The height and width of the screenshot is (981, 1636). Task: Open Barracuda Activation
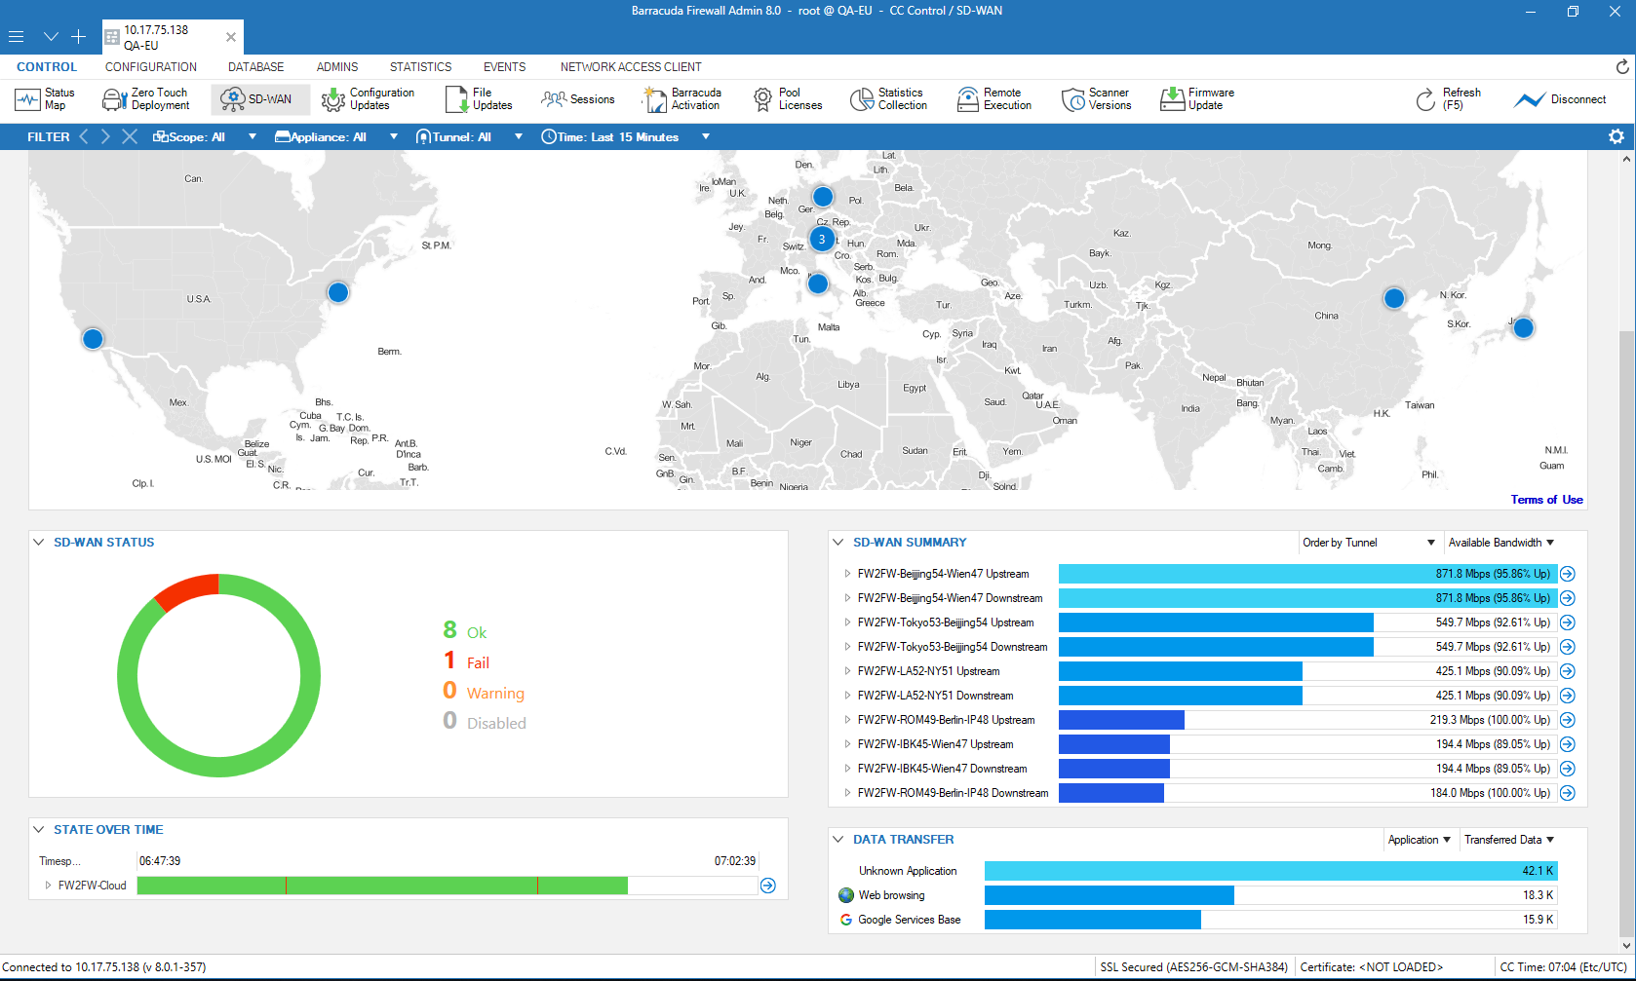[x=682, y=99]
